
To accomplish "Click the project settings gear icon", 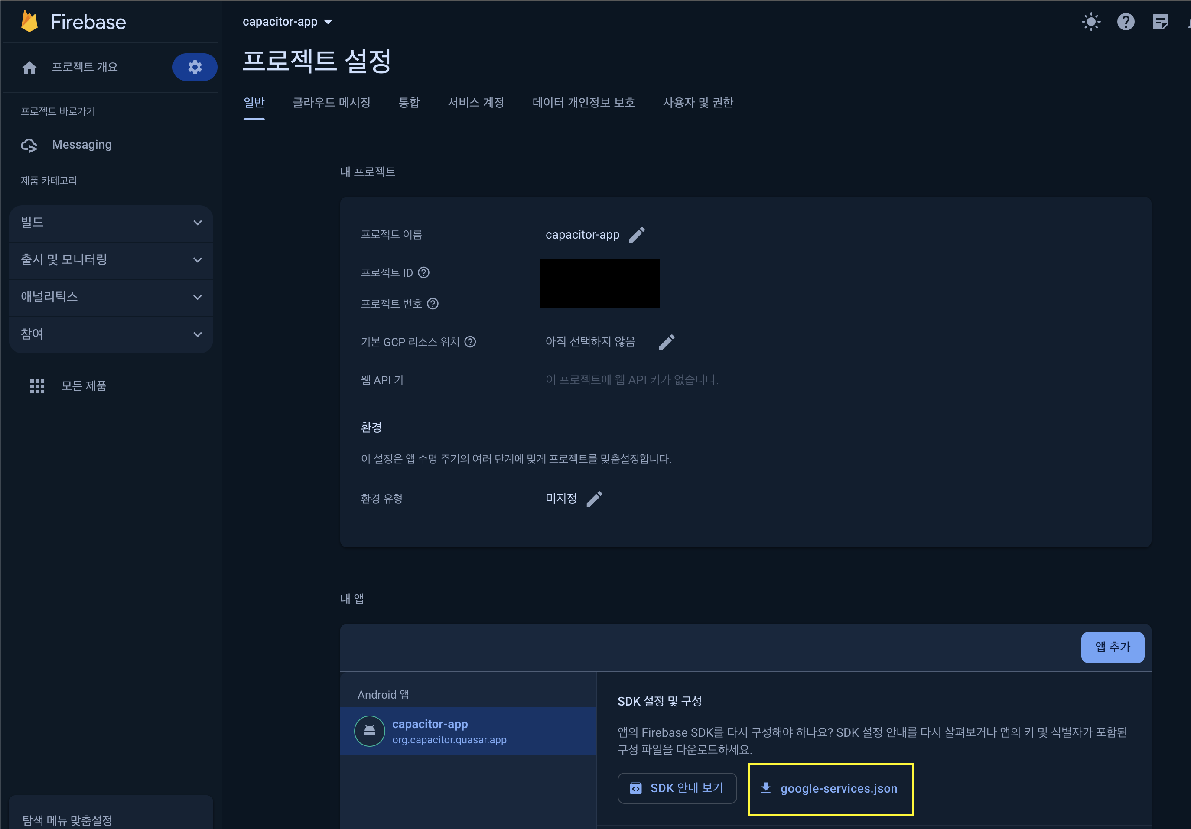I will (x=195, y=67).
